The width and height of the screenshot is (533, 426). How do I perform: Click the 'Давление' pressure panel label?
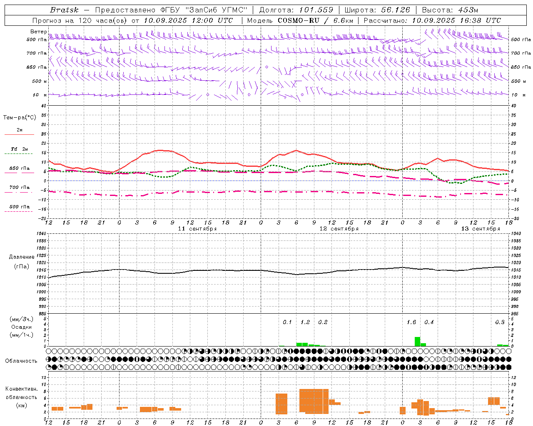tap(22, 257)
